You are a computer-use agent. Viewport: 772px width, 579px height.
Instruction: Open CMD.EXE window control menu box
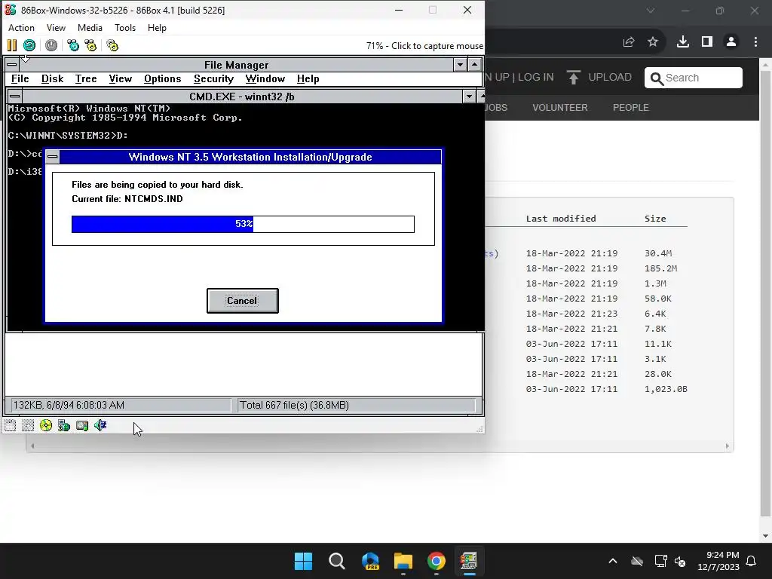15,96
